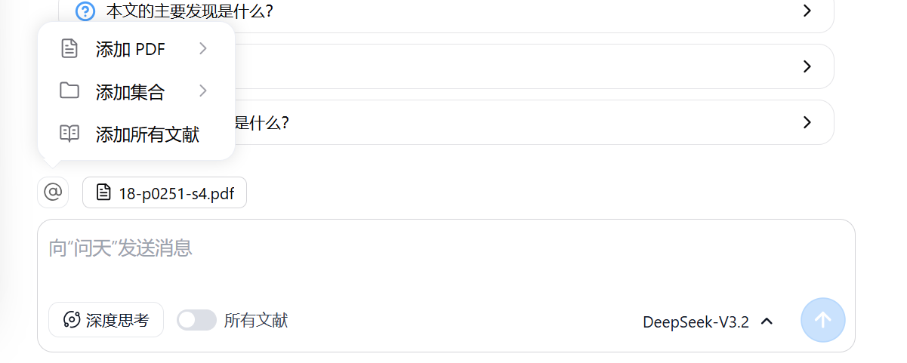
Task: Open the 本文的主要发现是什么 suggestion chevron
Action: pos(807,11)
